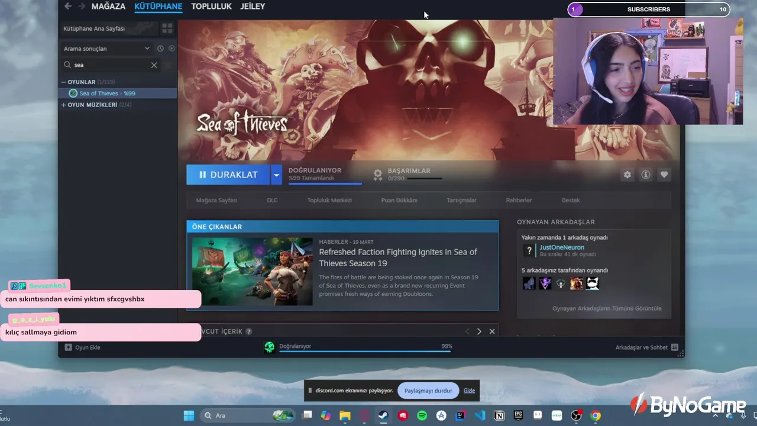Click the fourth friend avatar under 5 arkadaşınız
Viewport: 757px width, 426px height.
tap(577, 283)
